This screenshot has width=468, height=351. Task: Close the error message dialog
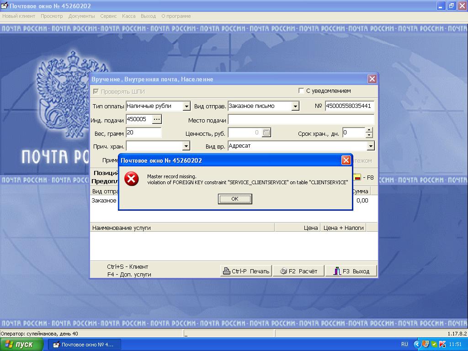[346, 160]
